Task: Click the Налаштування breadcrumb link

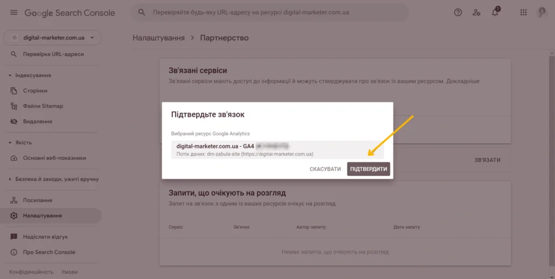Action: [x=159, y=38]
